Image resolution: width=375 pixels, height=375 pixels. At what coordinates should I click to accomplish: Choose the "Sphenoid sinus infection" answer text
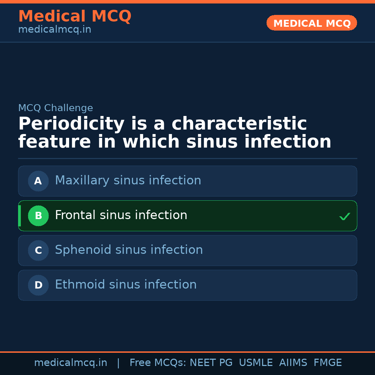click(x=129, y=250)
